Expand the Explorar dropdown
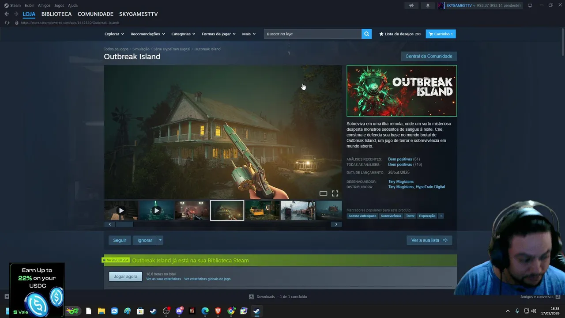 [114, 34]
